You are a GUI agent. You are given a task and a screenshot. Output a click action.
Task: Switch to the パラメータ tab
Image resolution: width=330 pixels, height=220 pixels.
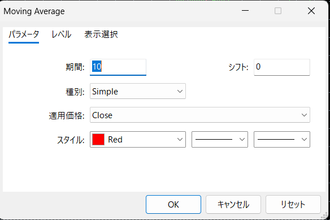point(24,34)
